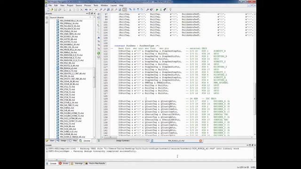Open the Window menu
This screenshot has width=301, height=169.
pyautogui.click(x=104, y=6)
